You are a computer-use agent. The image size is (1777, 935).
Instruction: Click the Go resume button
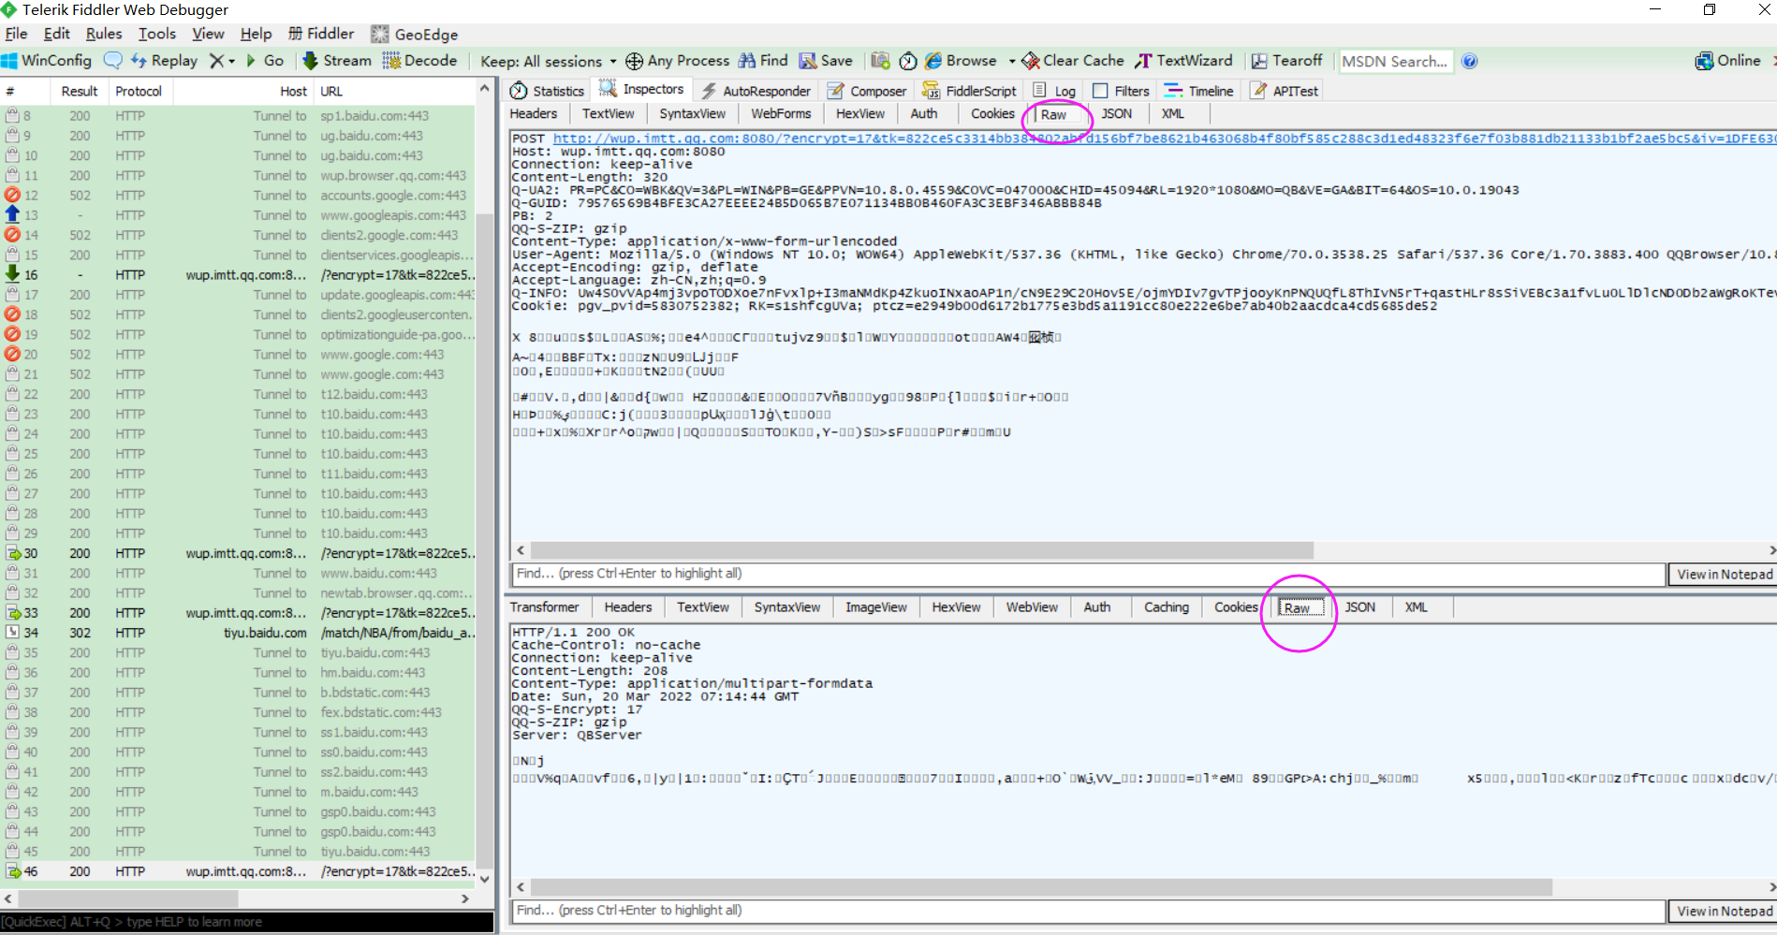click(x=265, y=61)
